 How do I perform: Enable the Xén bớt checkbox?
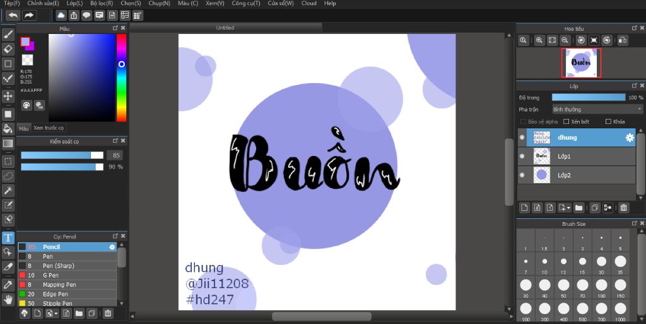(x=566, y=122)
